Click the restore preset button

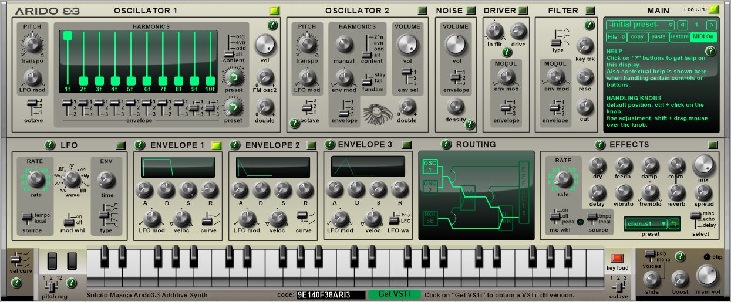(x=679, y=36)
